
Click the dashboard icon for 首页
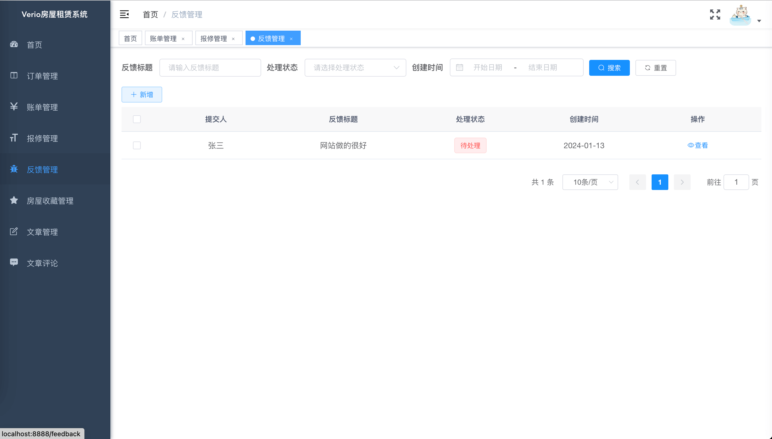(x=14, y=44)
